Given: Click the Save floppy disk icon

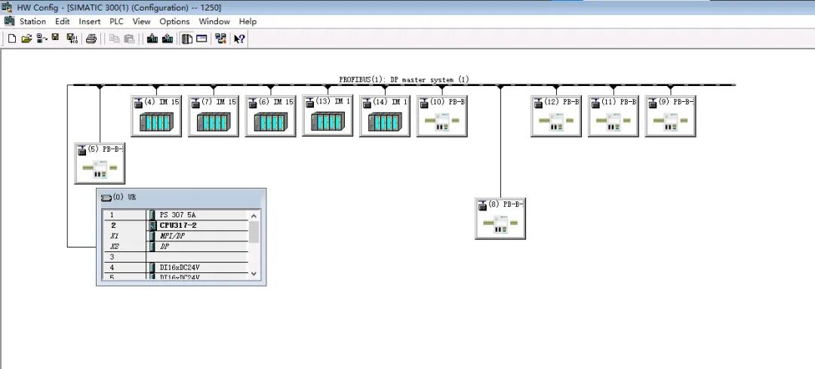Looking at the screenshot, I should 56,38.
